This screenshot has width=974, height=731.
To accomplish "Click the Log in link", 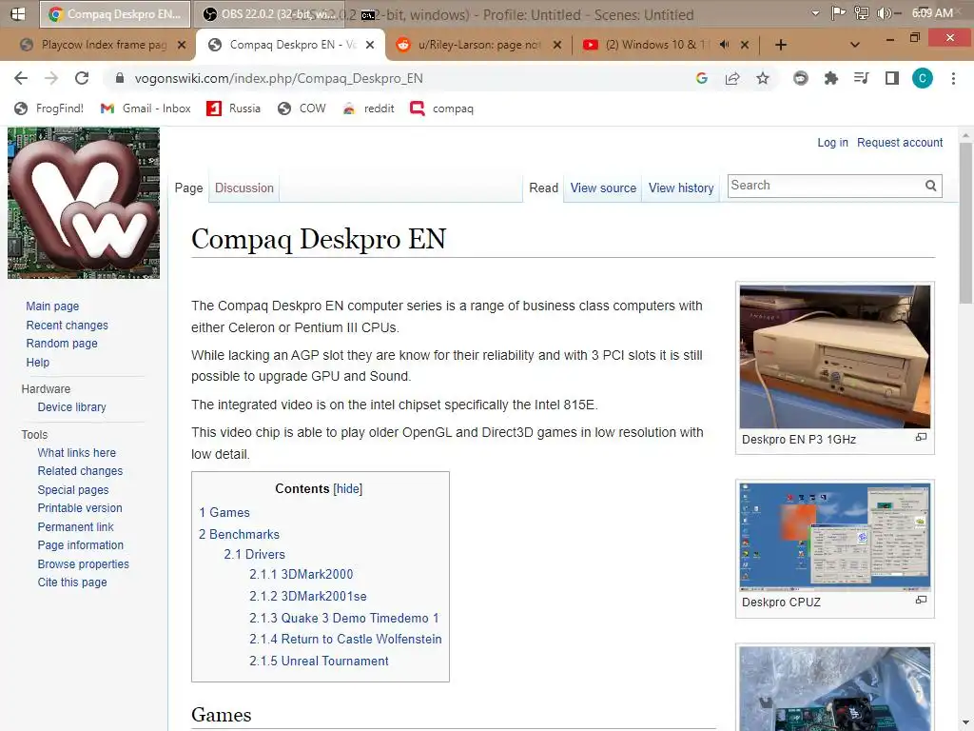I will coord(832,143).
